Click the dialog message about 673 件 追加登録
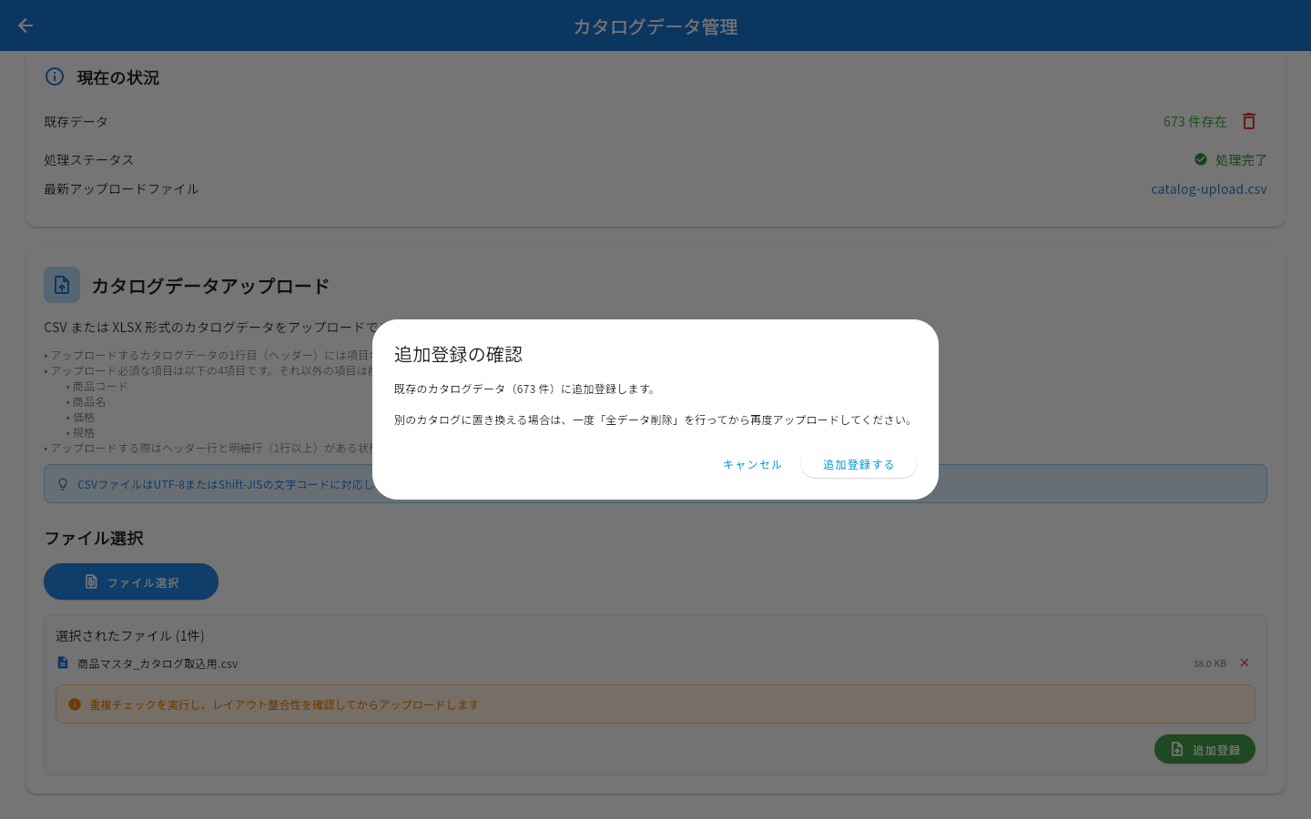 525,389
